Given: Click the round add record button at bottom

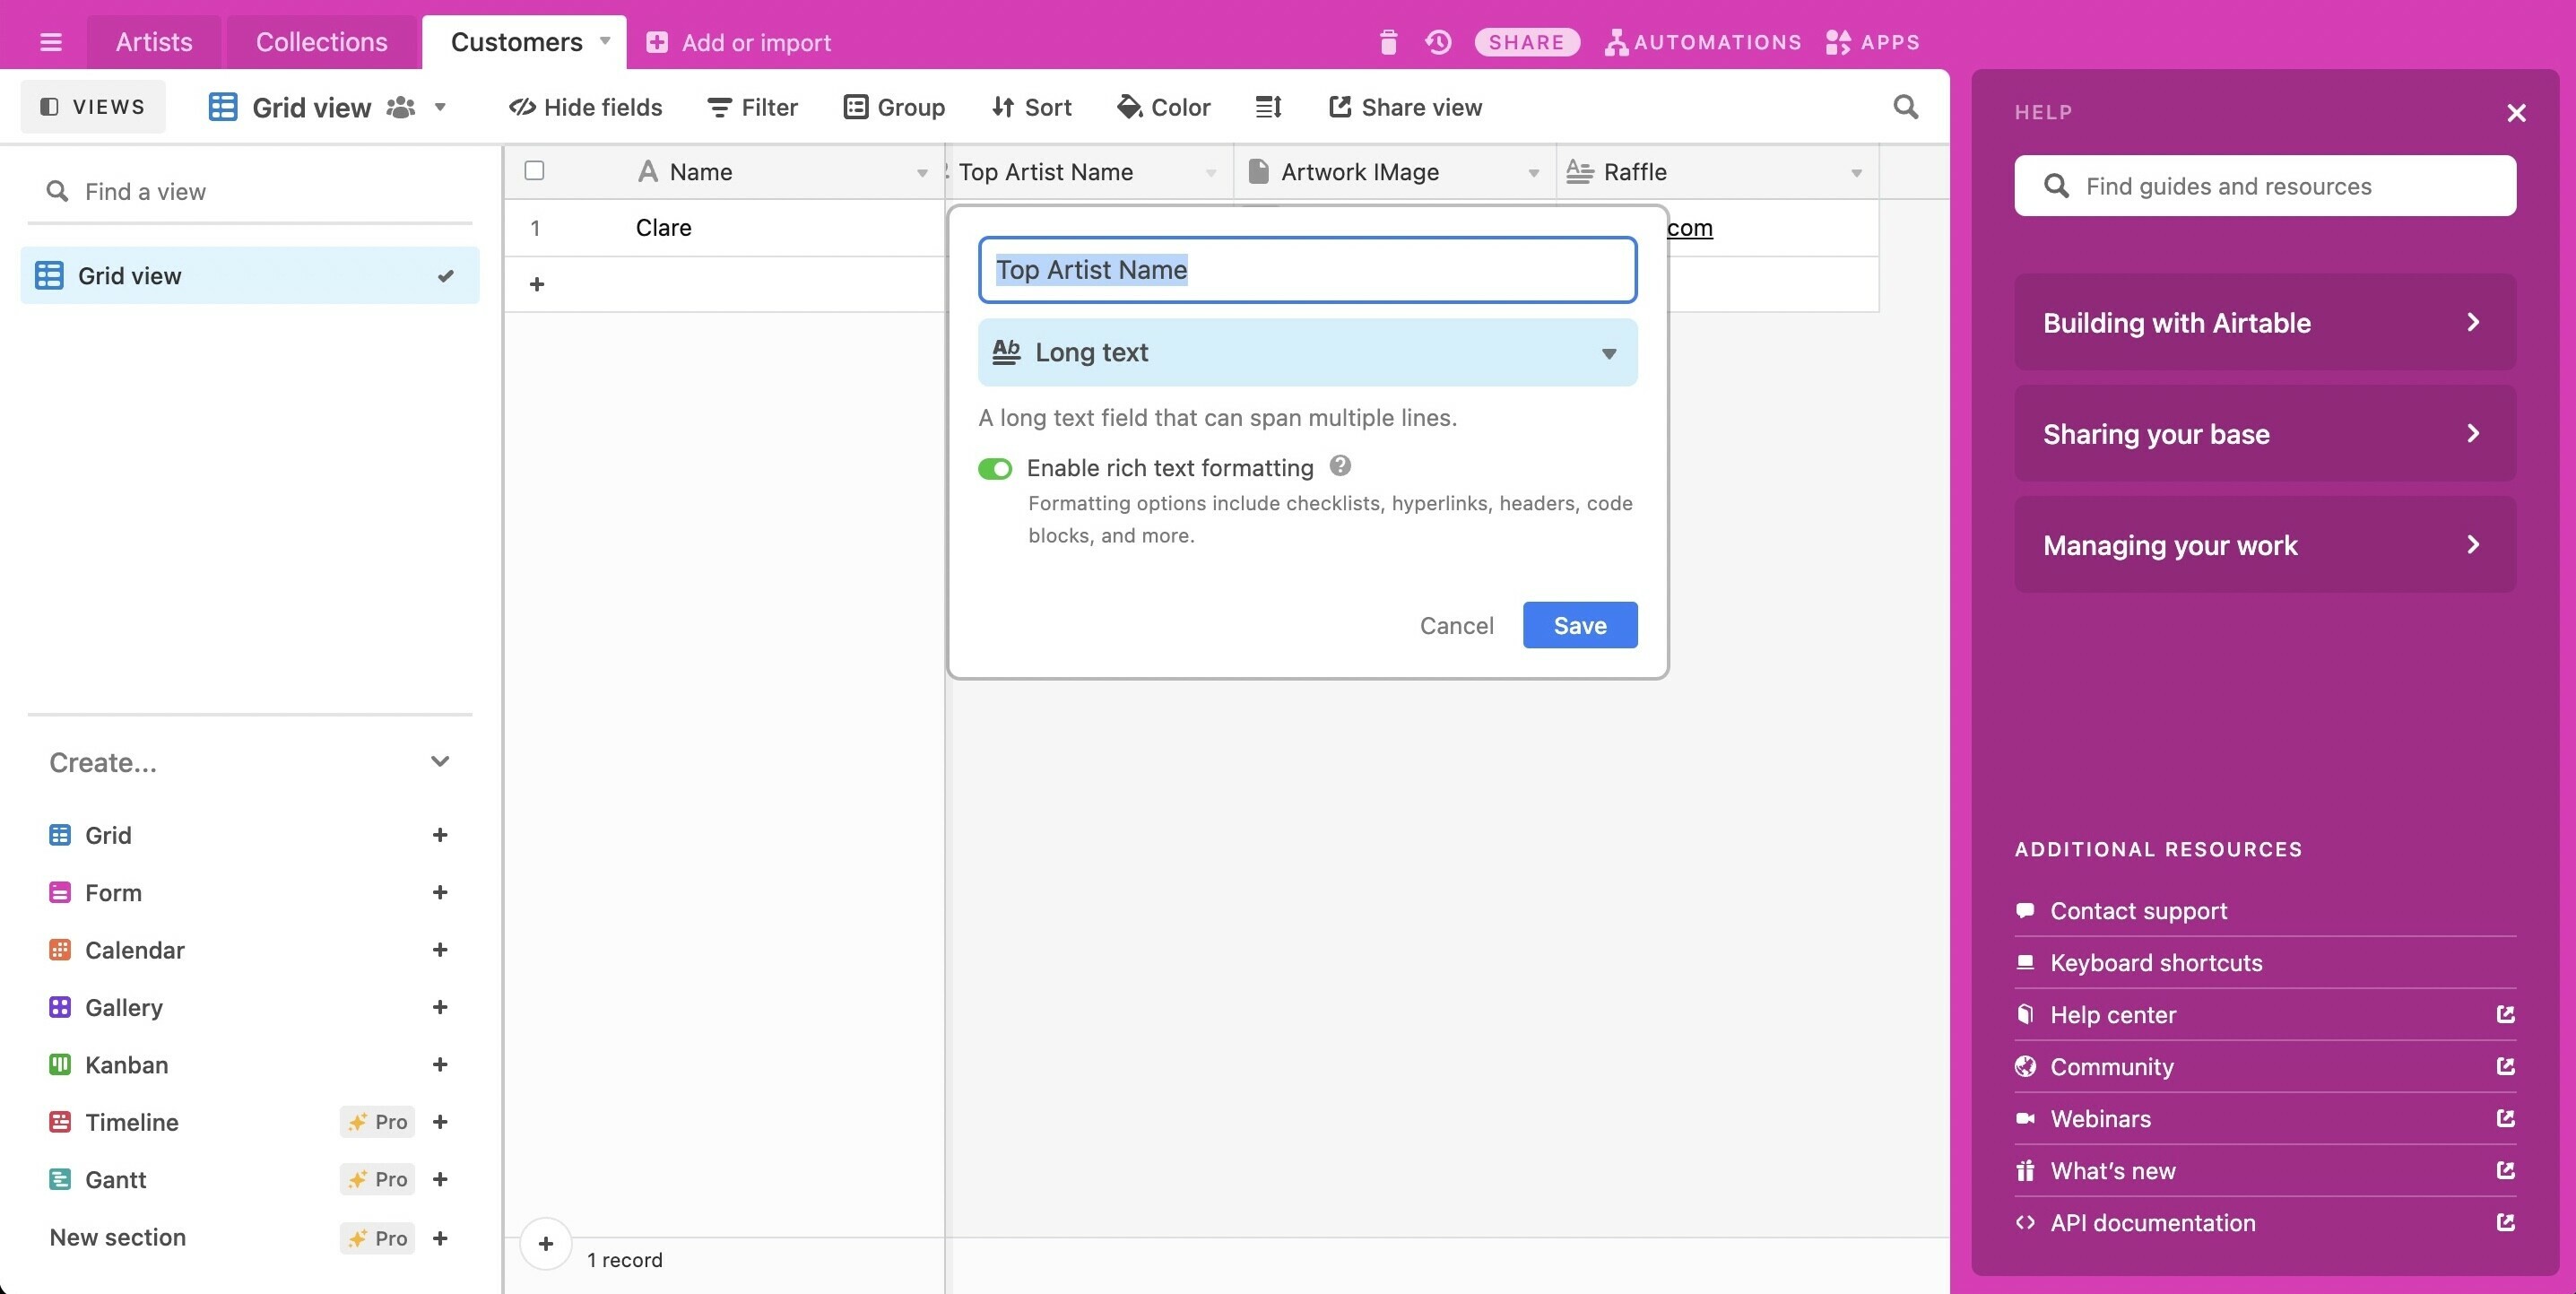Looking at the screenshot, I should point(546,1244).
